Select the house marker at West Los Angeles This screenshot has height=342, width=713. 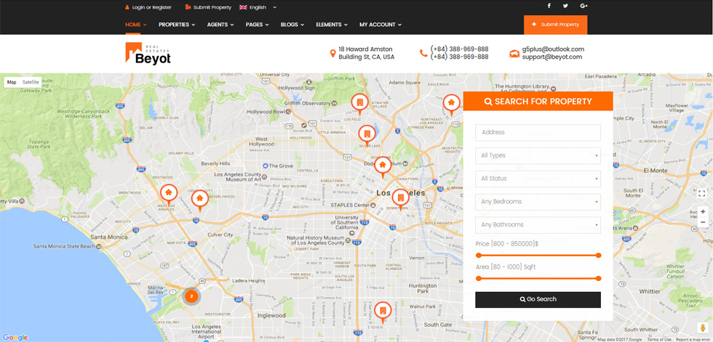pyautogui.click(x=169, y=195)
